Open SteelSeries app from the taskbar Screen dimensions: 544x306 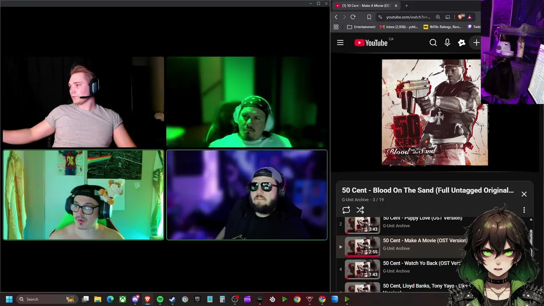(x=272, y=299)
